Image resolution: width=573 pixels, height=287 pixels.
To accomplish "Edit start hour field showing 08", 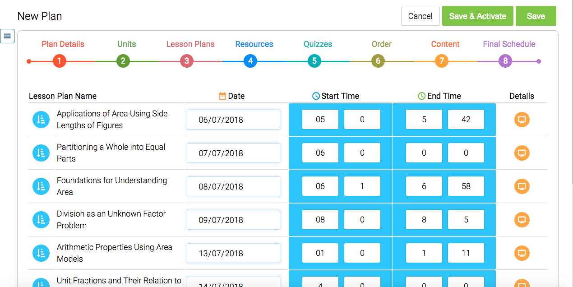I will coord(320,220).
